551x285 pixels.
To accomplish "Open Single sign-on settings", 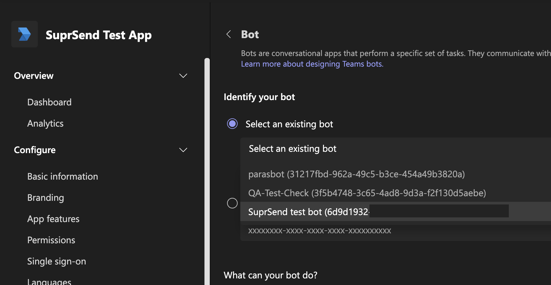I will 57,261.
